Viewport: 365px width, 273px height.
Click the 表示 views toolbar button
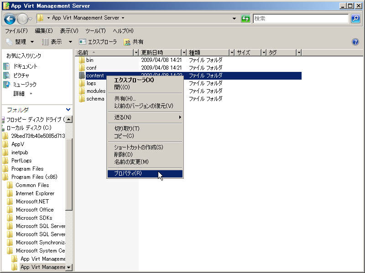point(52,42)
